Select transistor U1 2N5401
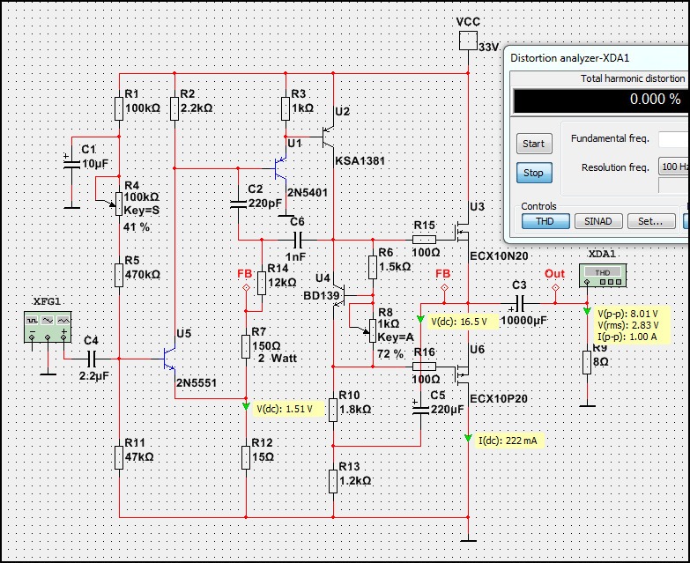This screenshot has width=690, height=563. [x=280, y=169]
